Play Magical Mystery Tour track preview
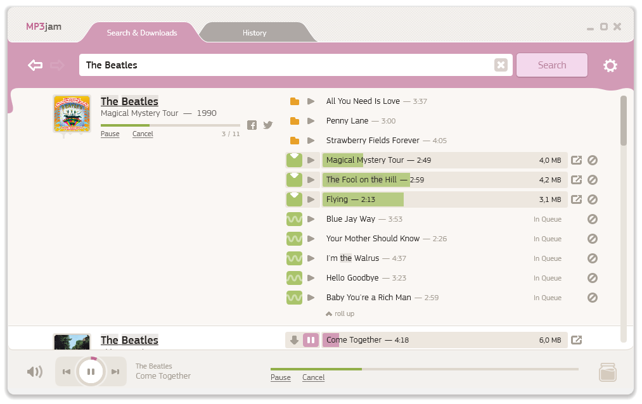642x404 pixels. click(x=311, y=160)
